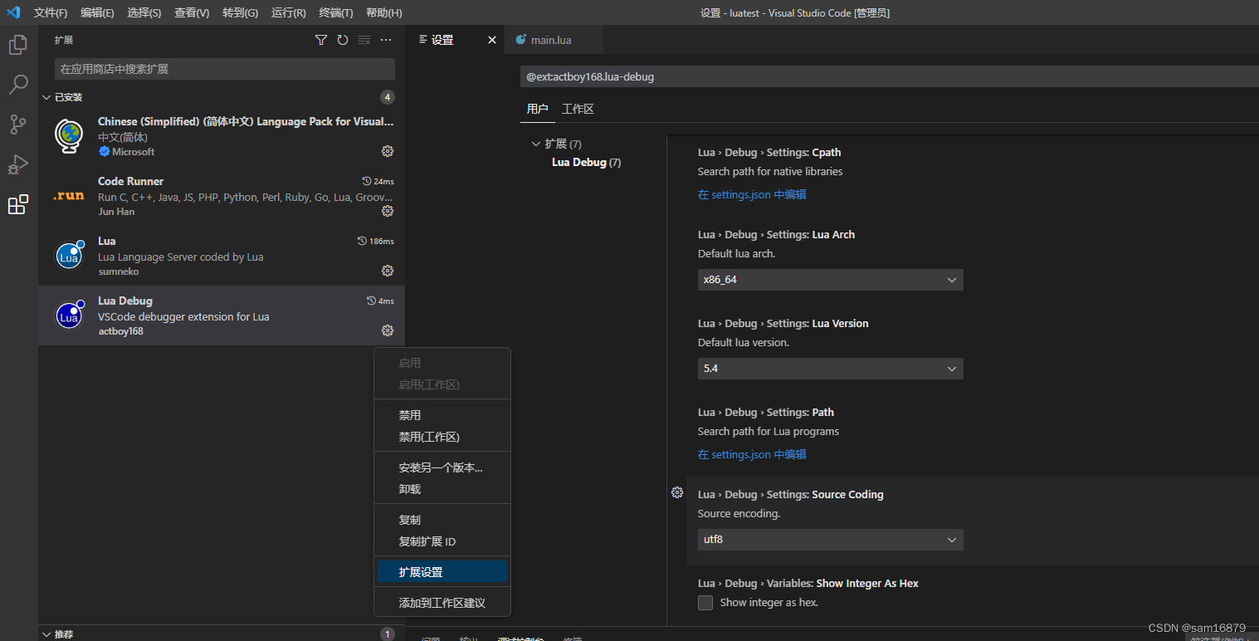Choose 安装另一个版本... in context menu
This screenshot has width=1259, height=641.
click(x=442, y=467)
